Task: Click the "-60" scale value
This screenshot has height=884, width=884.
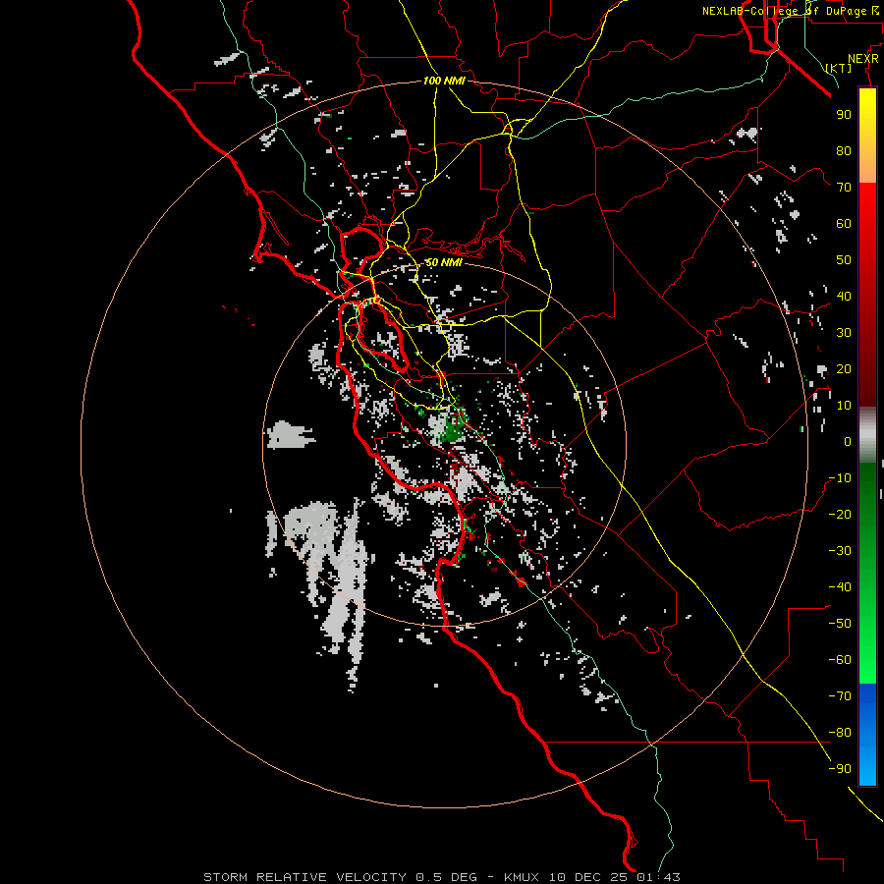Action: pyautogui.click(x=840, y=660)
